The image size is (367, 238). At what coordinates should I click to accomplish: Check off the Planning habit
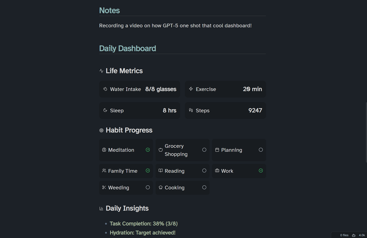tap(261, 150)
